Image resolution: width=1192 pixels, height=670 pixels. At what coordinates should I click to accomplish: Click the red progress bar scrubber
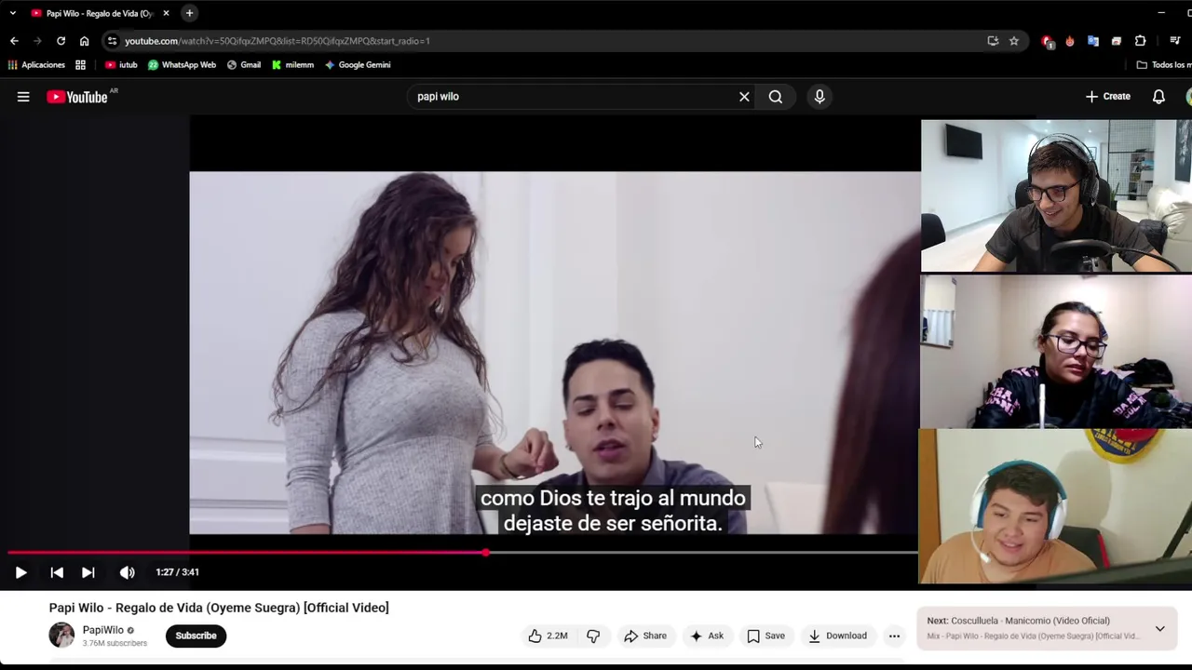point(486,553)
